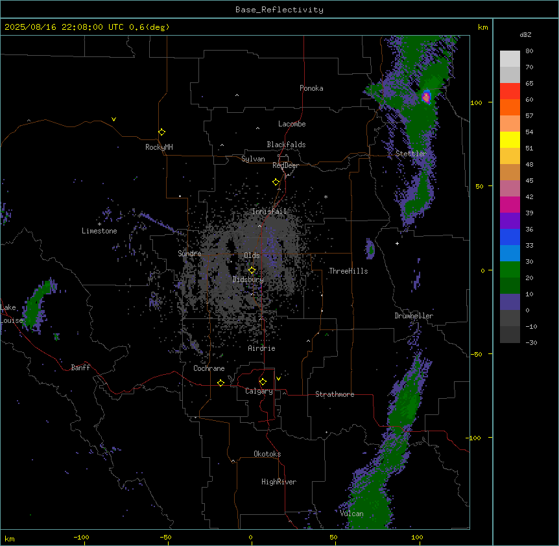Pick the red 60-65 dBZ legend swatch
This screenshot has width=559, height=546.
[x=510, y=91]
